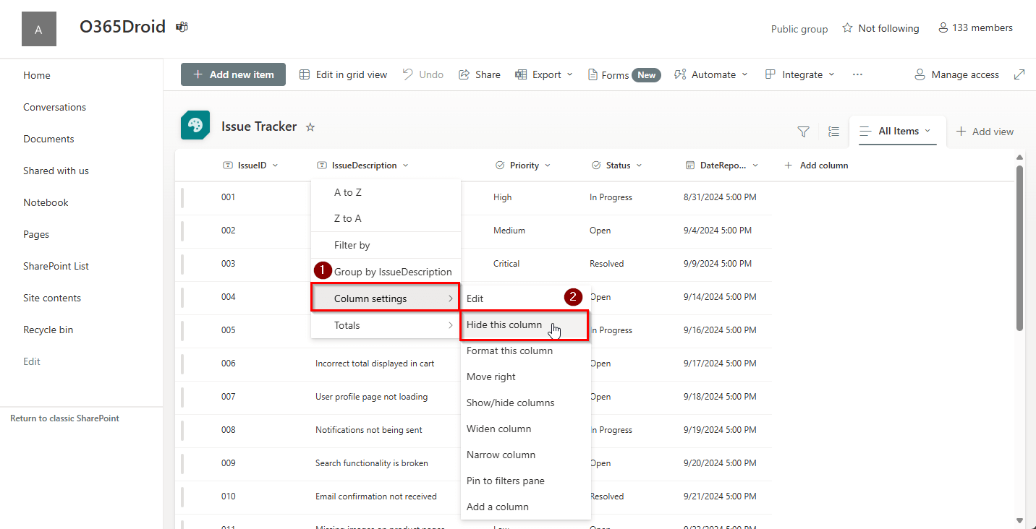Open the filter pane icon
1036x529 pixels.
click(803, 132)
